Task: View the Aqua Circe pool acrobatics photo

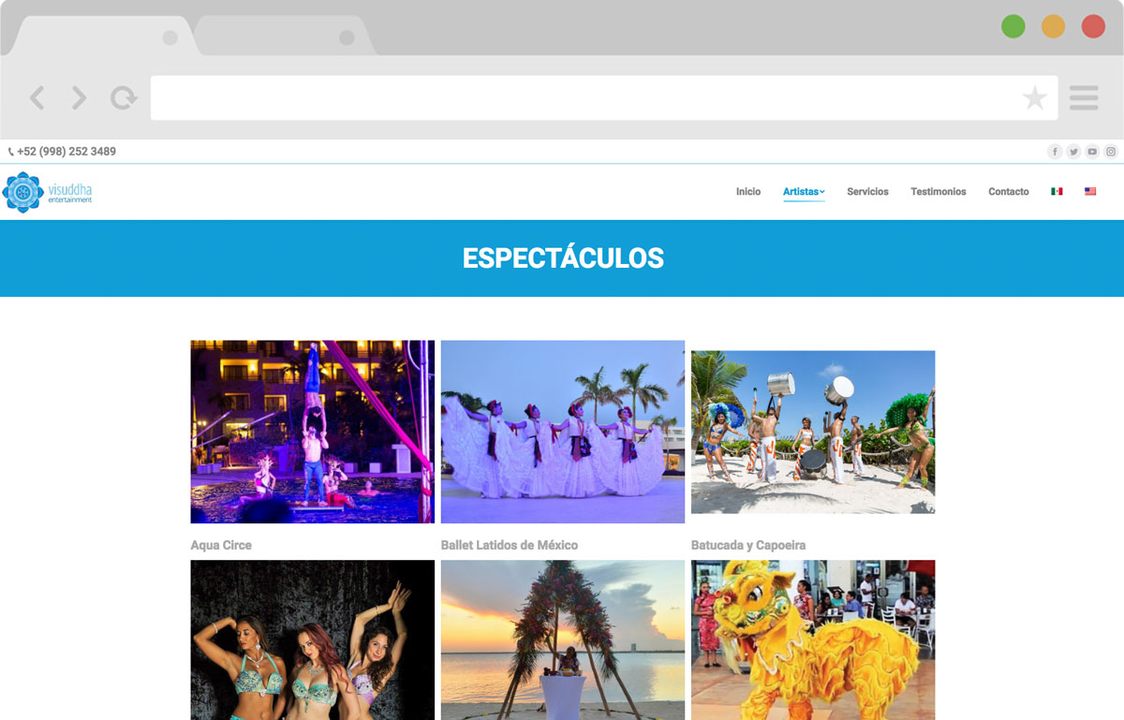Action: click(x=313, y=432)
